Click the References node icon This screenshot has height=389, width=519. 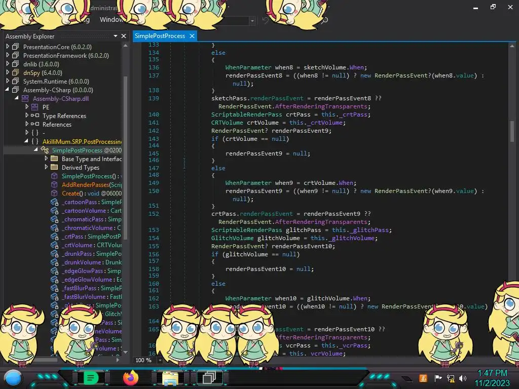pyautogui.click(x=35, y=124)
